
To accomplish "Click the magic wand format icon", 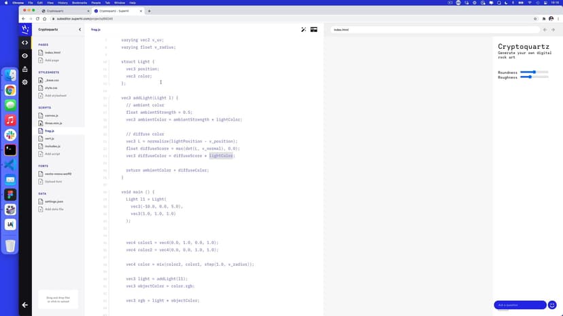I will pyautogui.click(x=304, y=30).
